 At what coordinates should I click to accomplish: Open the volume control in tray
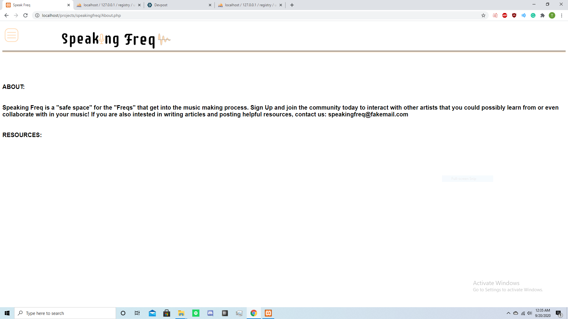(x=530, y=313)
